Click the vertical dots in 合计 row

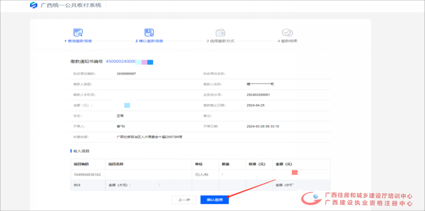coord(159,185)
